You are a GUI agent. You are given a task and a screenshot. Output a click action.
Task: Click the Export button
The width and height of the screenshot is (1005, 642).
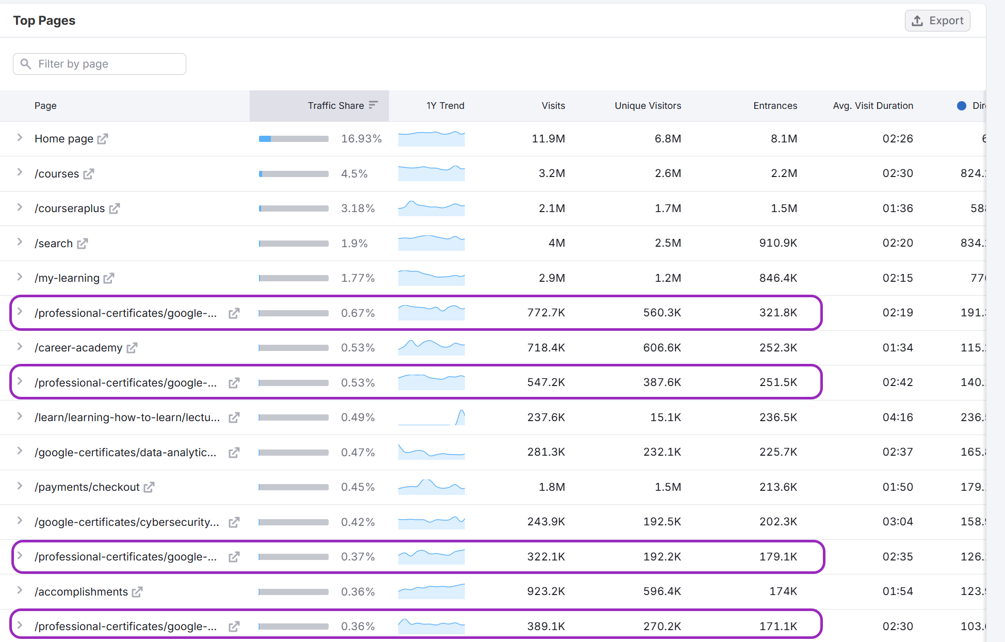click(x=937, y=21)
